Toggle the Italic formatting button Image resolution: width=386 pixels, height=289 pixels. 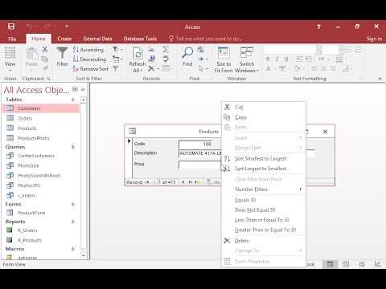point(277,59)
